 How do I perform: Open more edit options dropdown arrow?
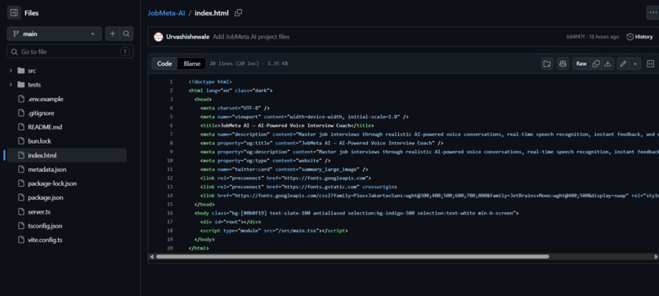point(635,64)
